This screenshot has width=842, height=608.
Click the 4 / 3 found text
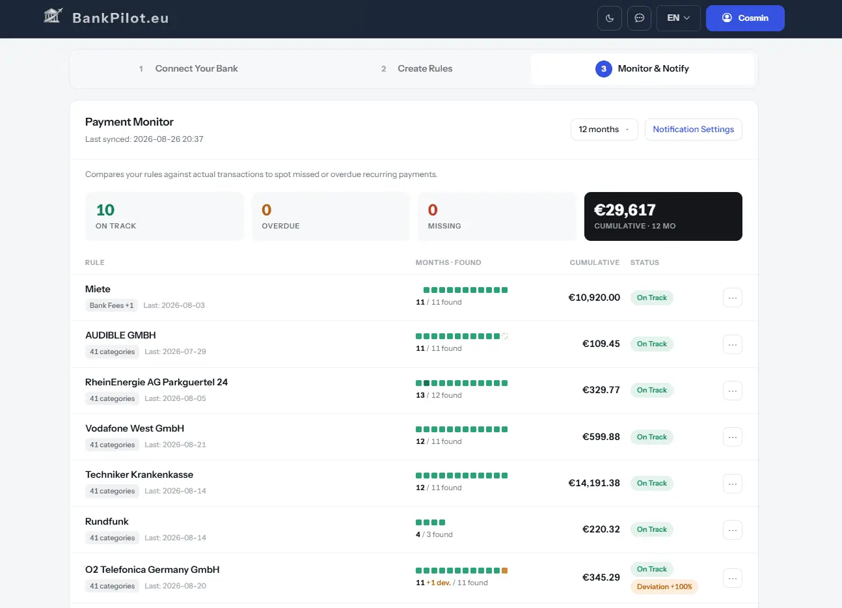[434, 534]
